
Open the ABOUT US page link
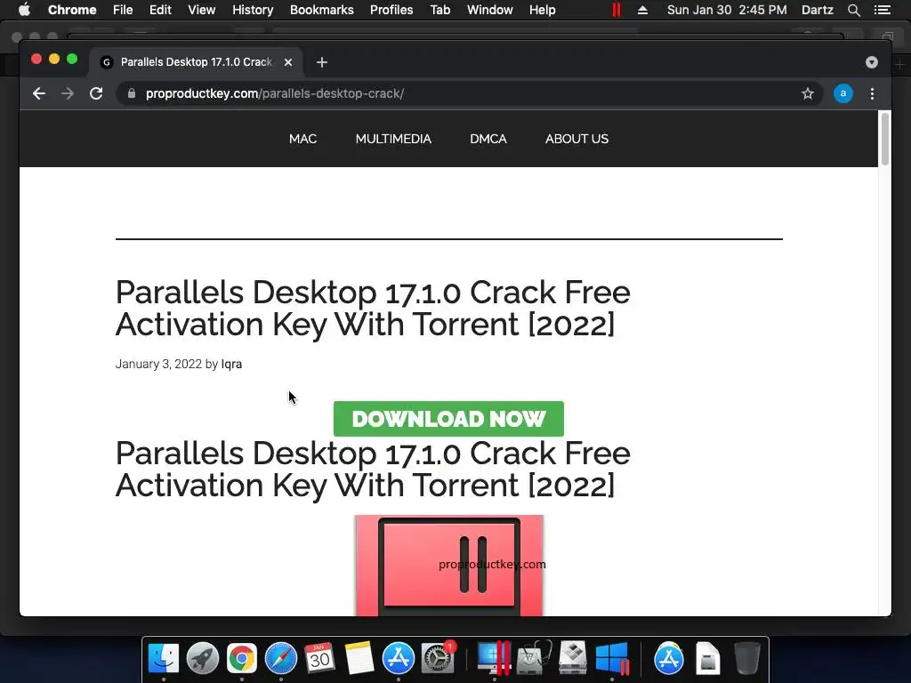(576, 139)
